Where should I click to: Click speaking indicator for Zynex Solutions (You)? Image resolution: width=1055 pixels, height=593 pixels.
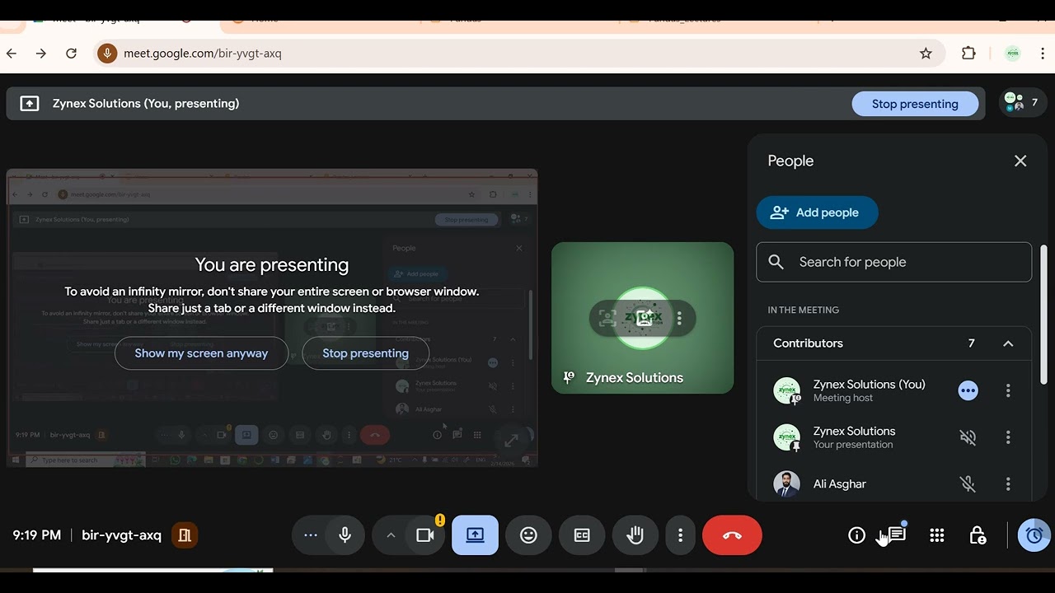(x=968, y=390)
